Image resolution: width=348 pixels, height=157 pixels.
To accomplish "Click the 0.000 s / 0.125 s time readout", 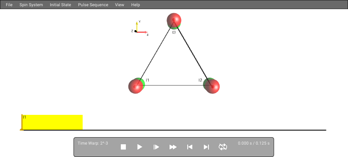I will (254, 143).
